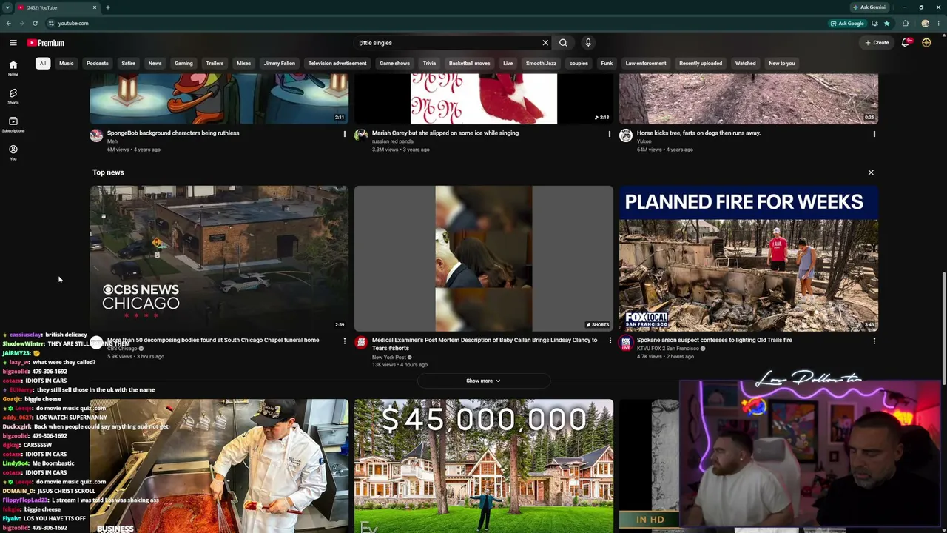947x533 pixels.
Task: Open options for Mariah Carey video
Action: pos(609,134)
